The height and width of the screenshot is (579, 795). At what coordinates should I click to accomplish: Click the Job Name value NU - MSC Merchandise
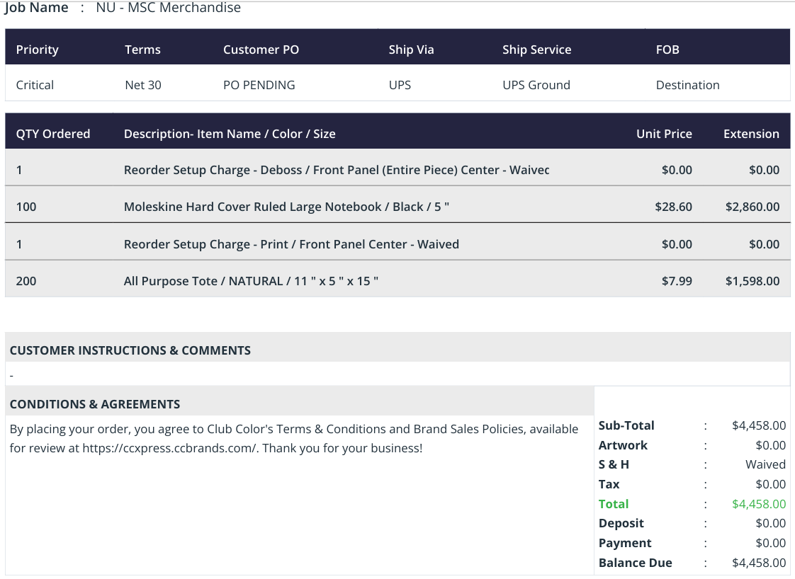(x=169, y=8)
